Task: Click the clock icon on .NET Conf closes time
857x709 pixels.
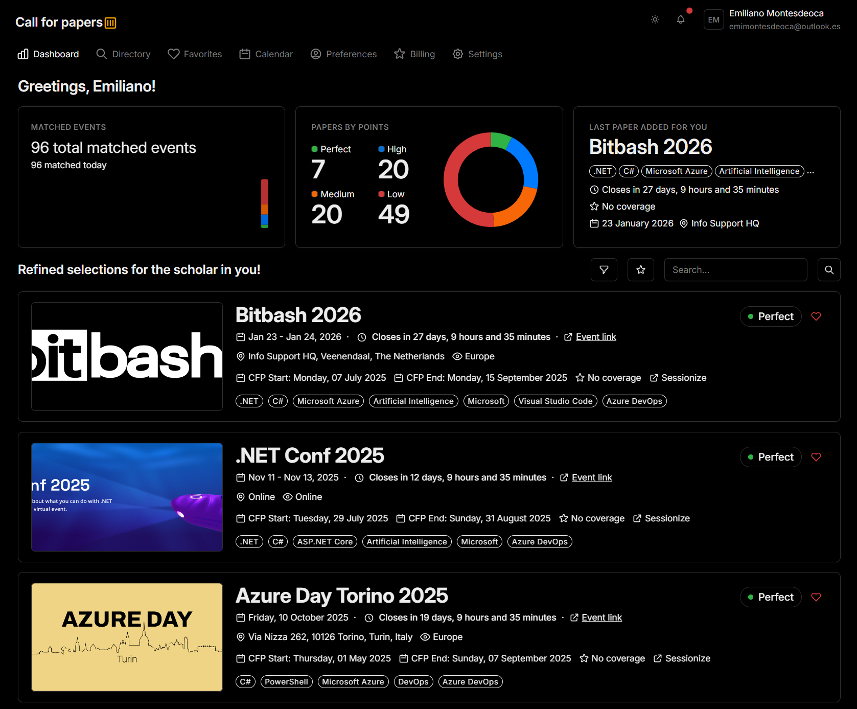Action: click(359, 478)
